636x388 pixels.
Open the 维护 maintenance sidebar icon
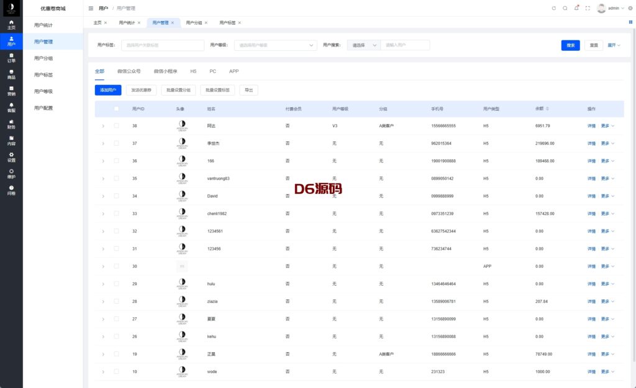[11, 174]
